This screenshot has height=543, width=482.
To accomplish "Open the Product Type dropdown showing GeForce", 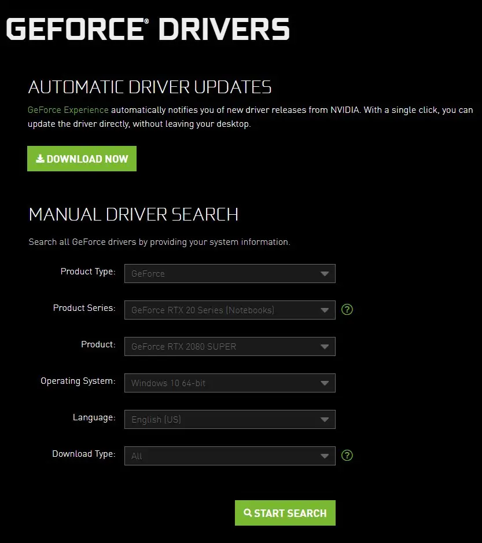I will (x=230, y=274).
